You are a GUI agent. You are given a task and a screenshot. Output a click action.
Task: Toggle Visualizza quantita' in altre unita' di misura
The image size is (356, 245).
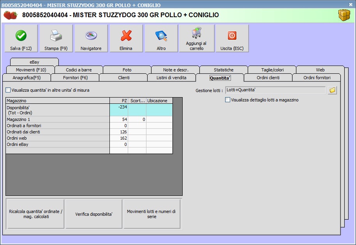(8, 90)
